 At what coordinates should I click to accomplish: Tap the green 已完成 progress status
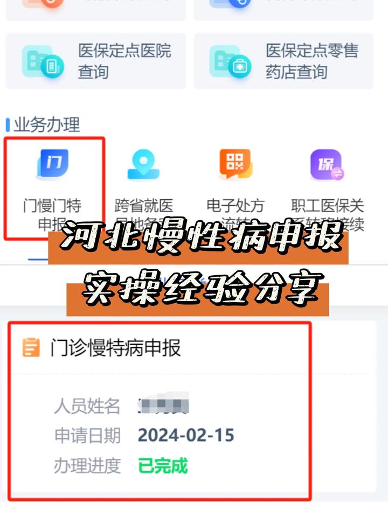click(x=163, y=465)
